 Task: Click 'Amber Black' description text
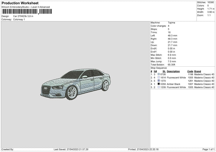[x=174, y=84]
